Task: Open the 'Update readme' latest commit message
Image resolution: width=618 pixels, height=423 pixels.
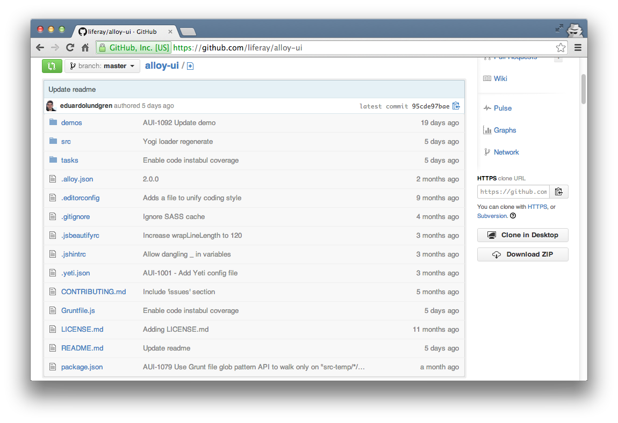Action: point(72,90)
